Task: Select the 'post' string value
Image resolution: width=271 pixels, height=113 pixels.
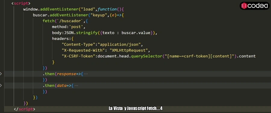Action: tap(76, 27)
